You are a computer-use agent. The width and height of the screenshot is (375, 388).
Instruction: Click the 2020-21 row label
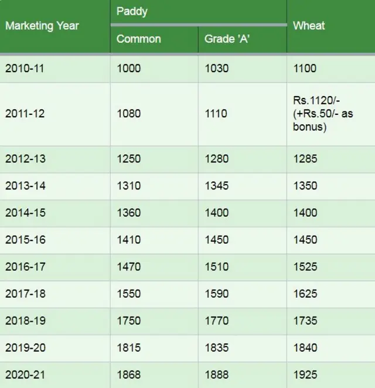(25, 375)
